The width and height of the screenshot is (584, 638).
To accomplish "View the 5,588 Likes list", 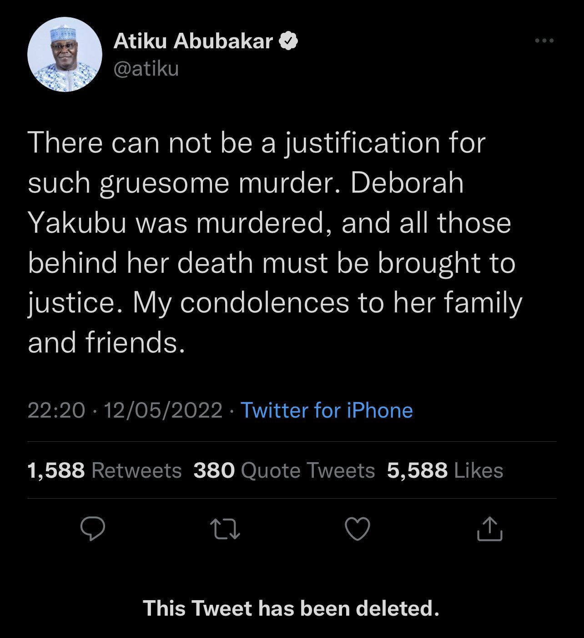I will click(445, 470).
